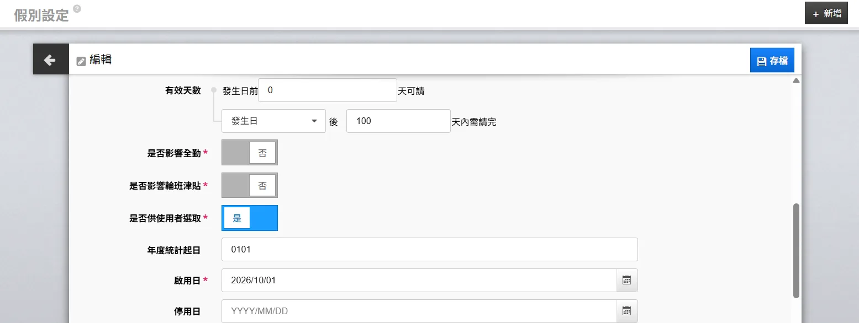The image size is (859, 323).
Task: Click the 新增 button
Action: tap(826, 13)
